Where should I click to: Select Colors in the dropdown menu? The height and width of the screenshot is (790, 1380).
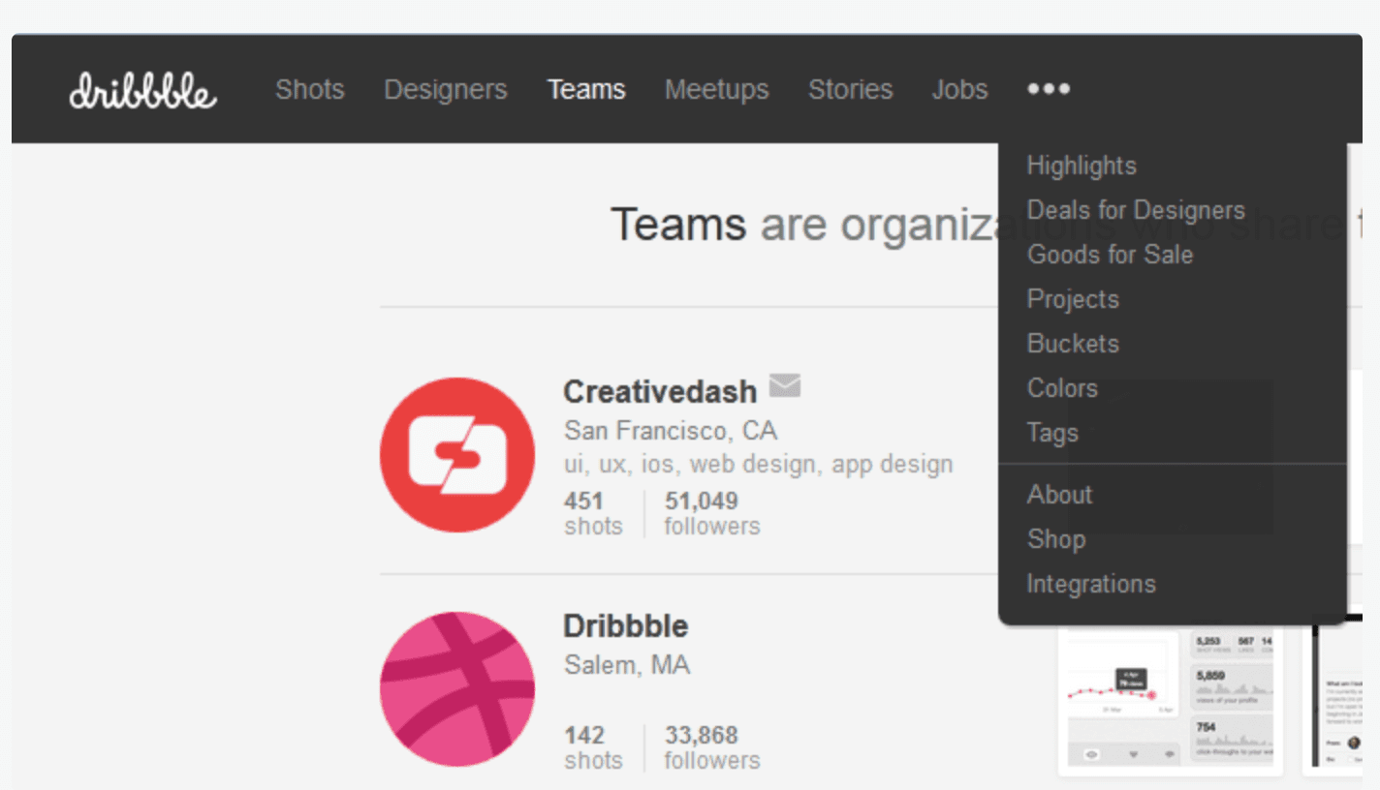[x=1062, y=388]
